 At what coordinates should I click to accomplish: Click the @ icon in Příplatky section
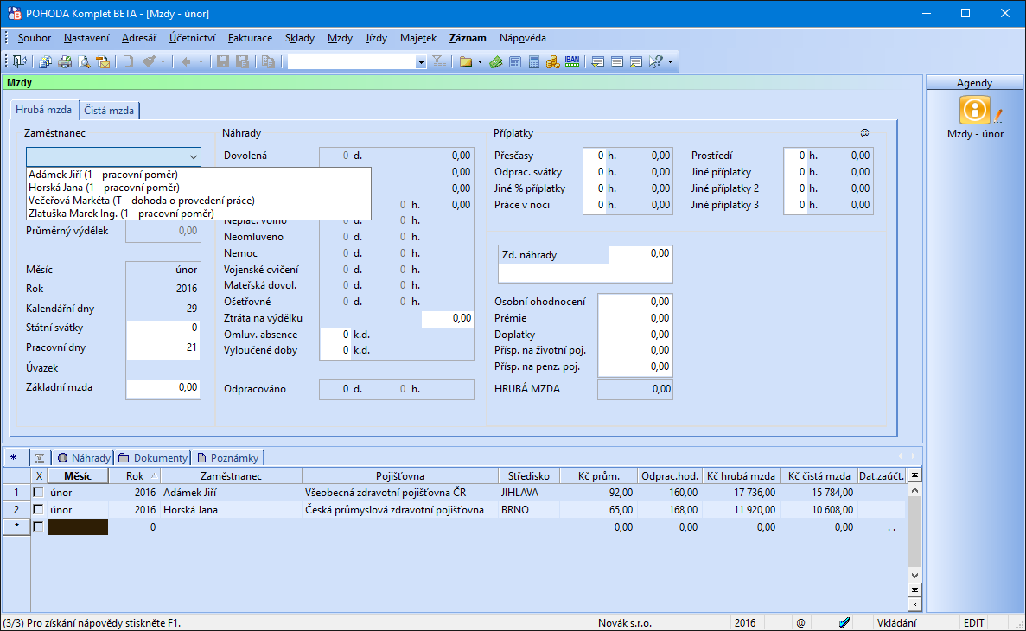coord(864,133)
